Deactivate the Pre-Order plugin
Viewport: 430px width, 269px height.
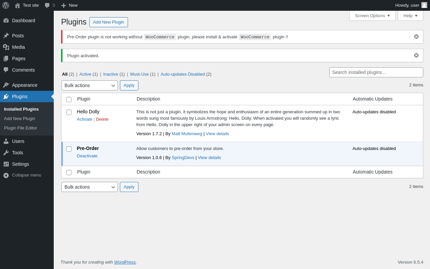[87, 156]
